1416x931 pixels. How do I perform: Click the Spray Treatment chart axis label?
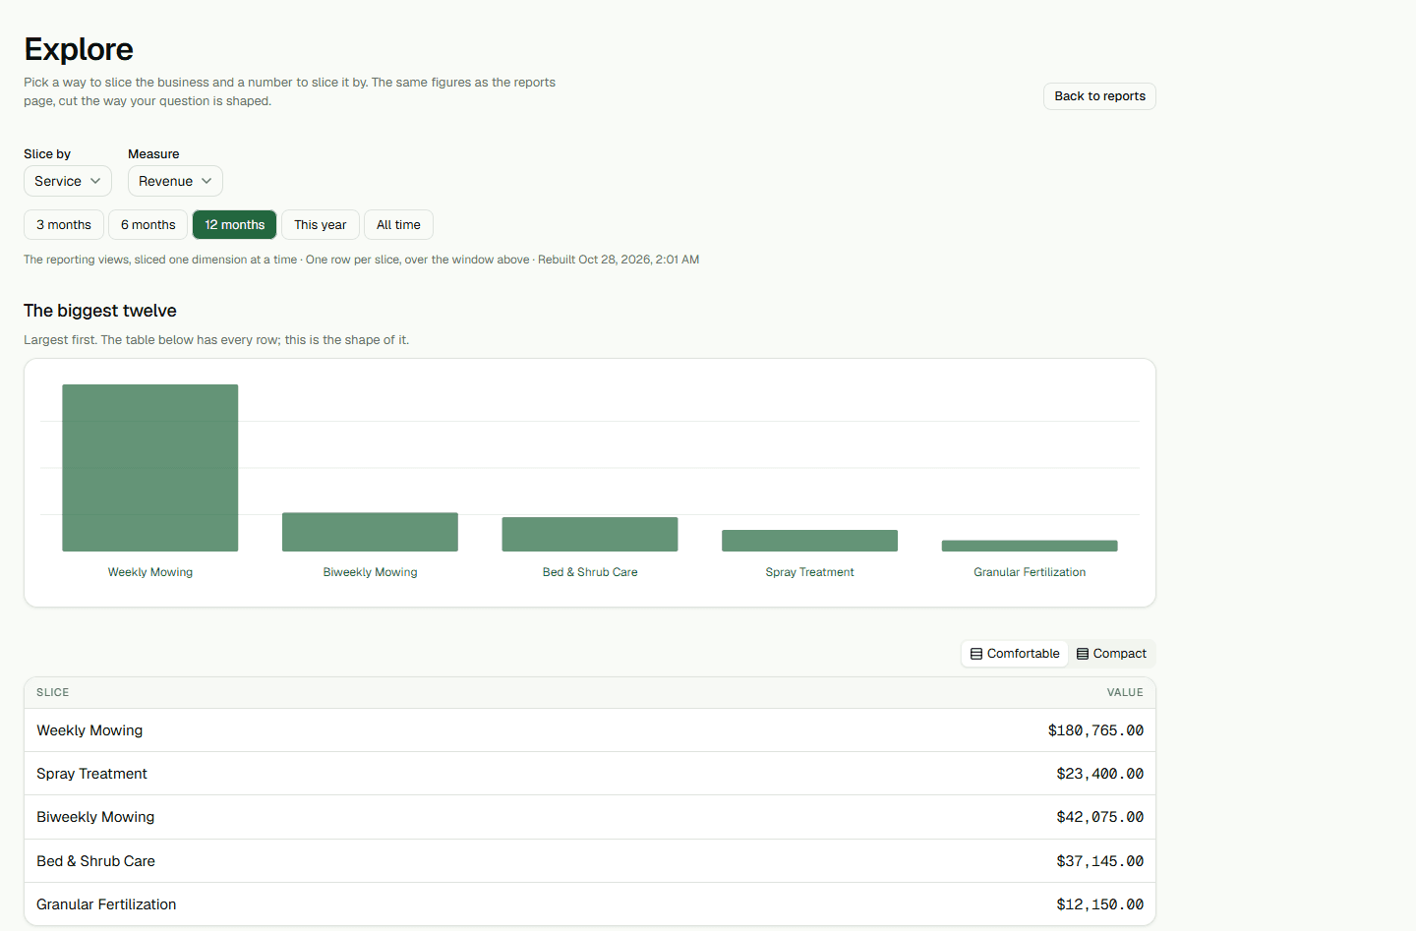coord(809,572)
